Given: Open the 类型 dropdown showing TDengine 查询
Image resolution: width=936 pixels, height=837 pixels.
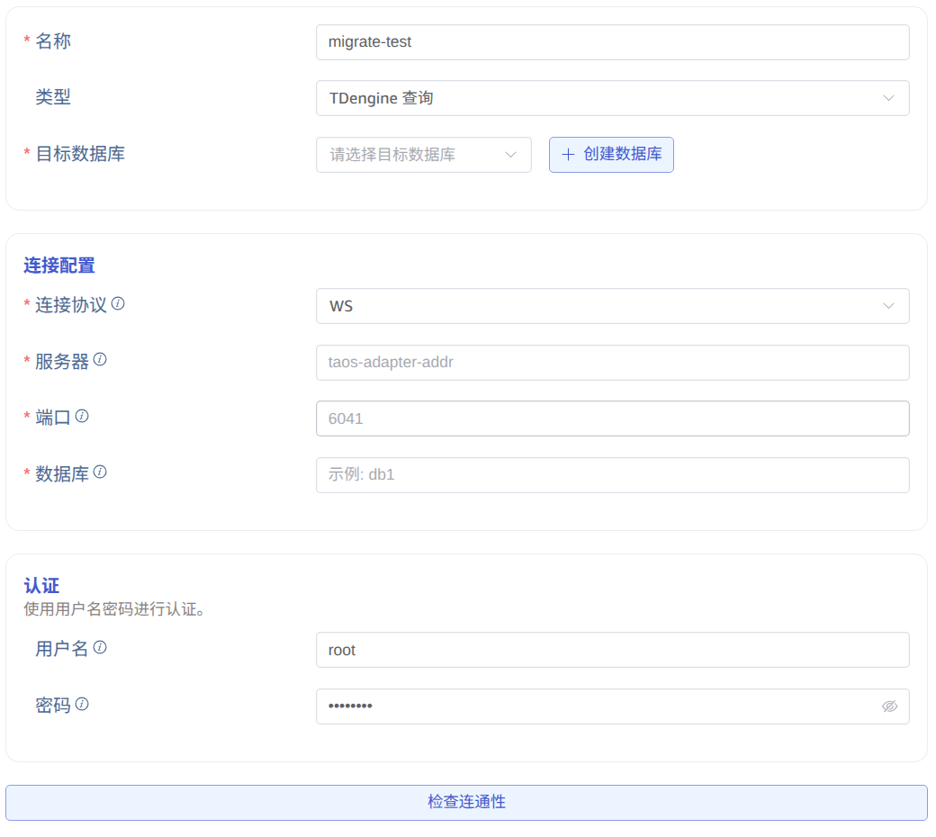Looking at the screenshot, I should click(612, 98).
